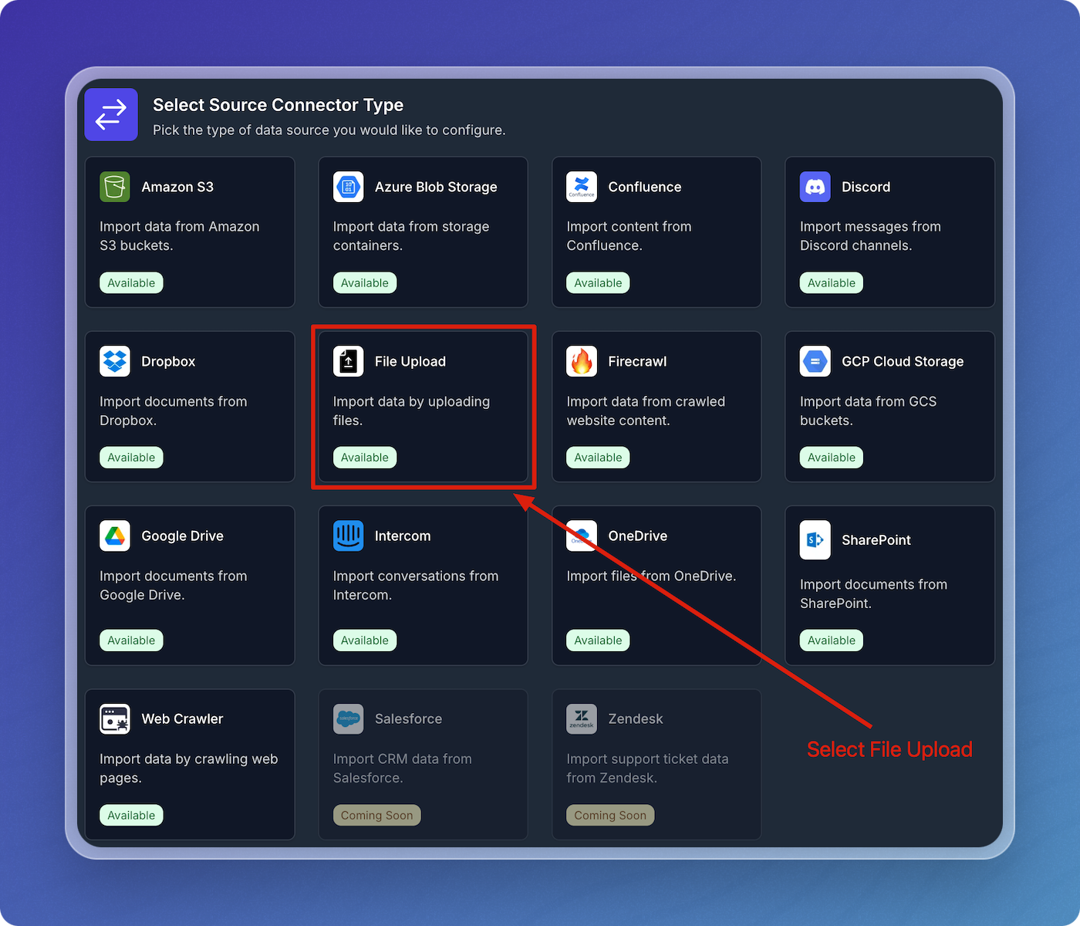Click the Salesforce cloud icon
This screenshot has width=1080, height=926.
[x=348, y=718]
